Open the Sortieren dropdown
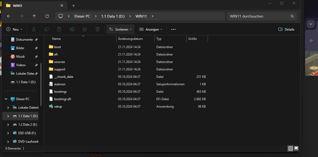 [120, 29]
